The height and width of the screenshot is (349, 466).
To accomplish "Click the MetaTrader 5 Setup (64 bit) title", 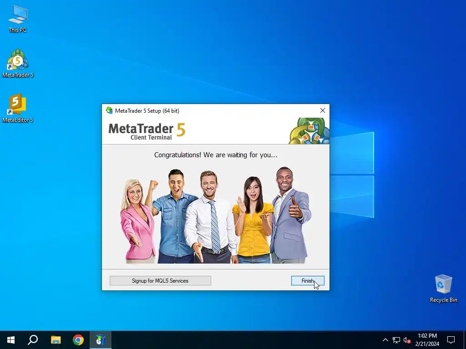I will pyautogui.click(x=147, y=111).
